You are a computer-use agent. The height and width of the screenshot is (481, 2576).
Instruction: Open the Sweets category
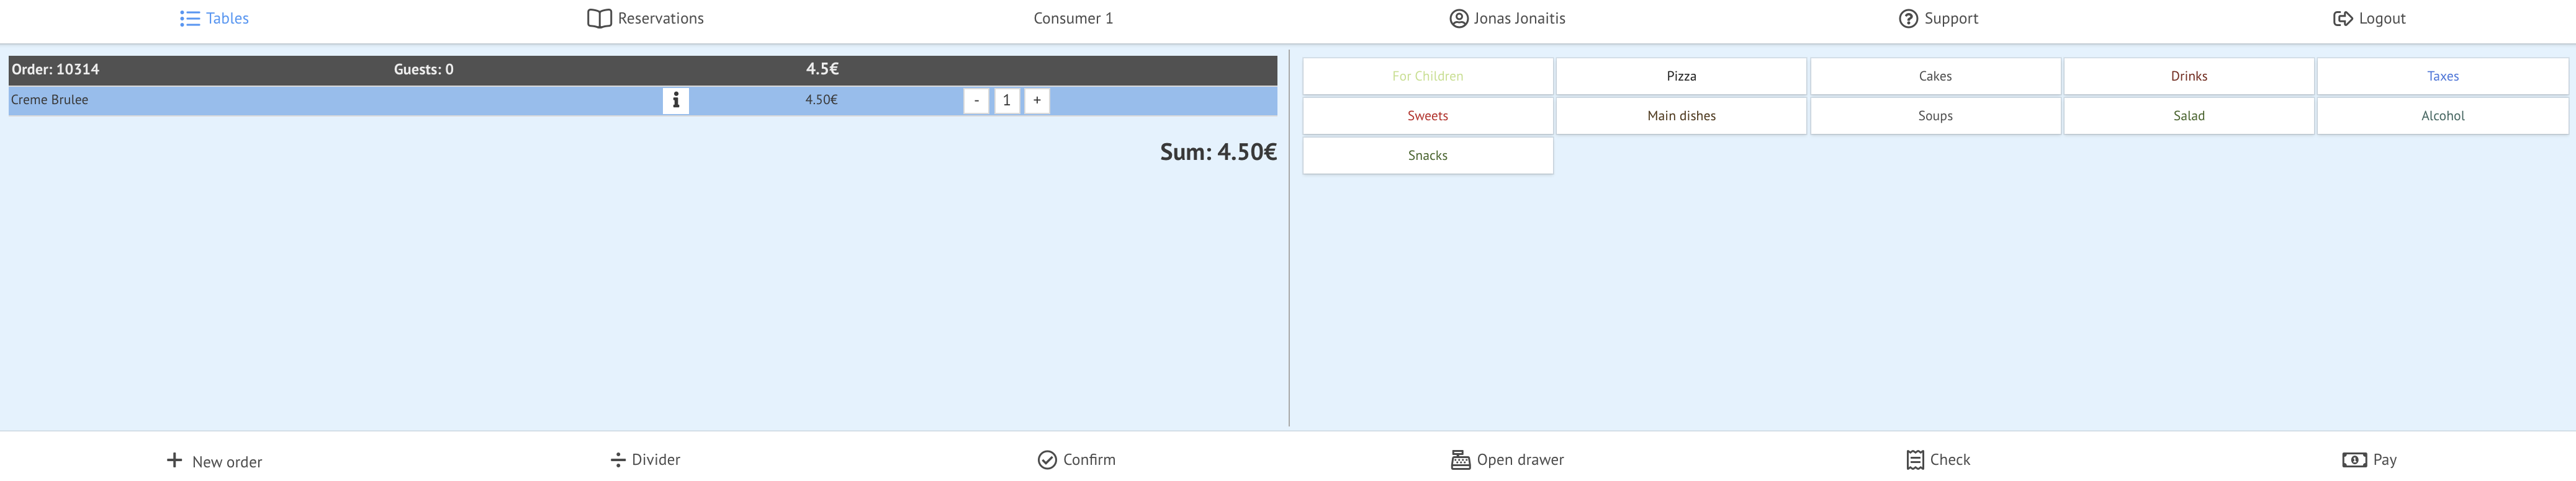point(1427,116)
